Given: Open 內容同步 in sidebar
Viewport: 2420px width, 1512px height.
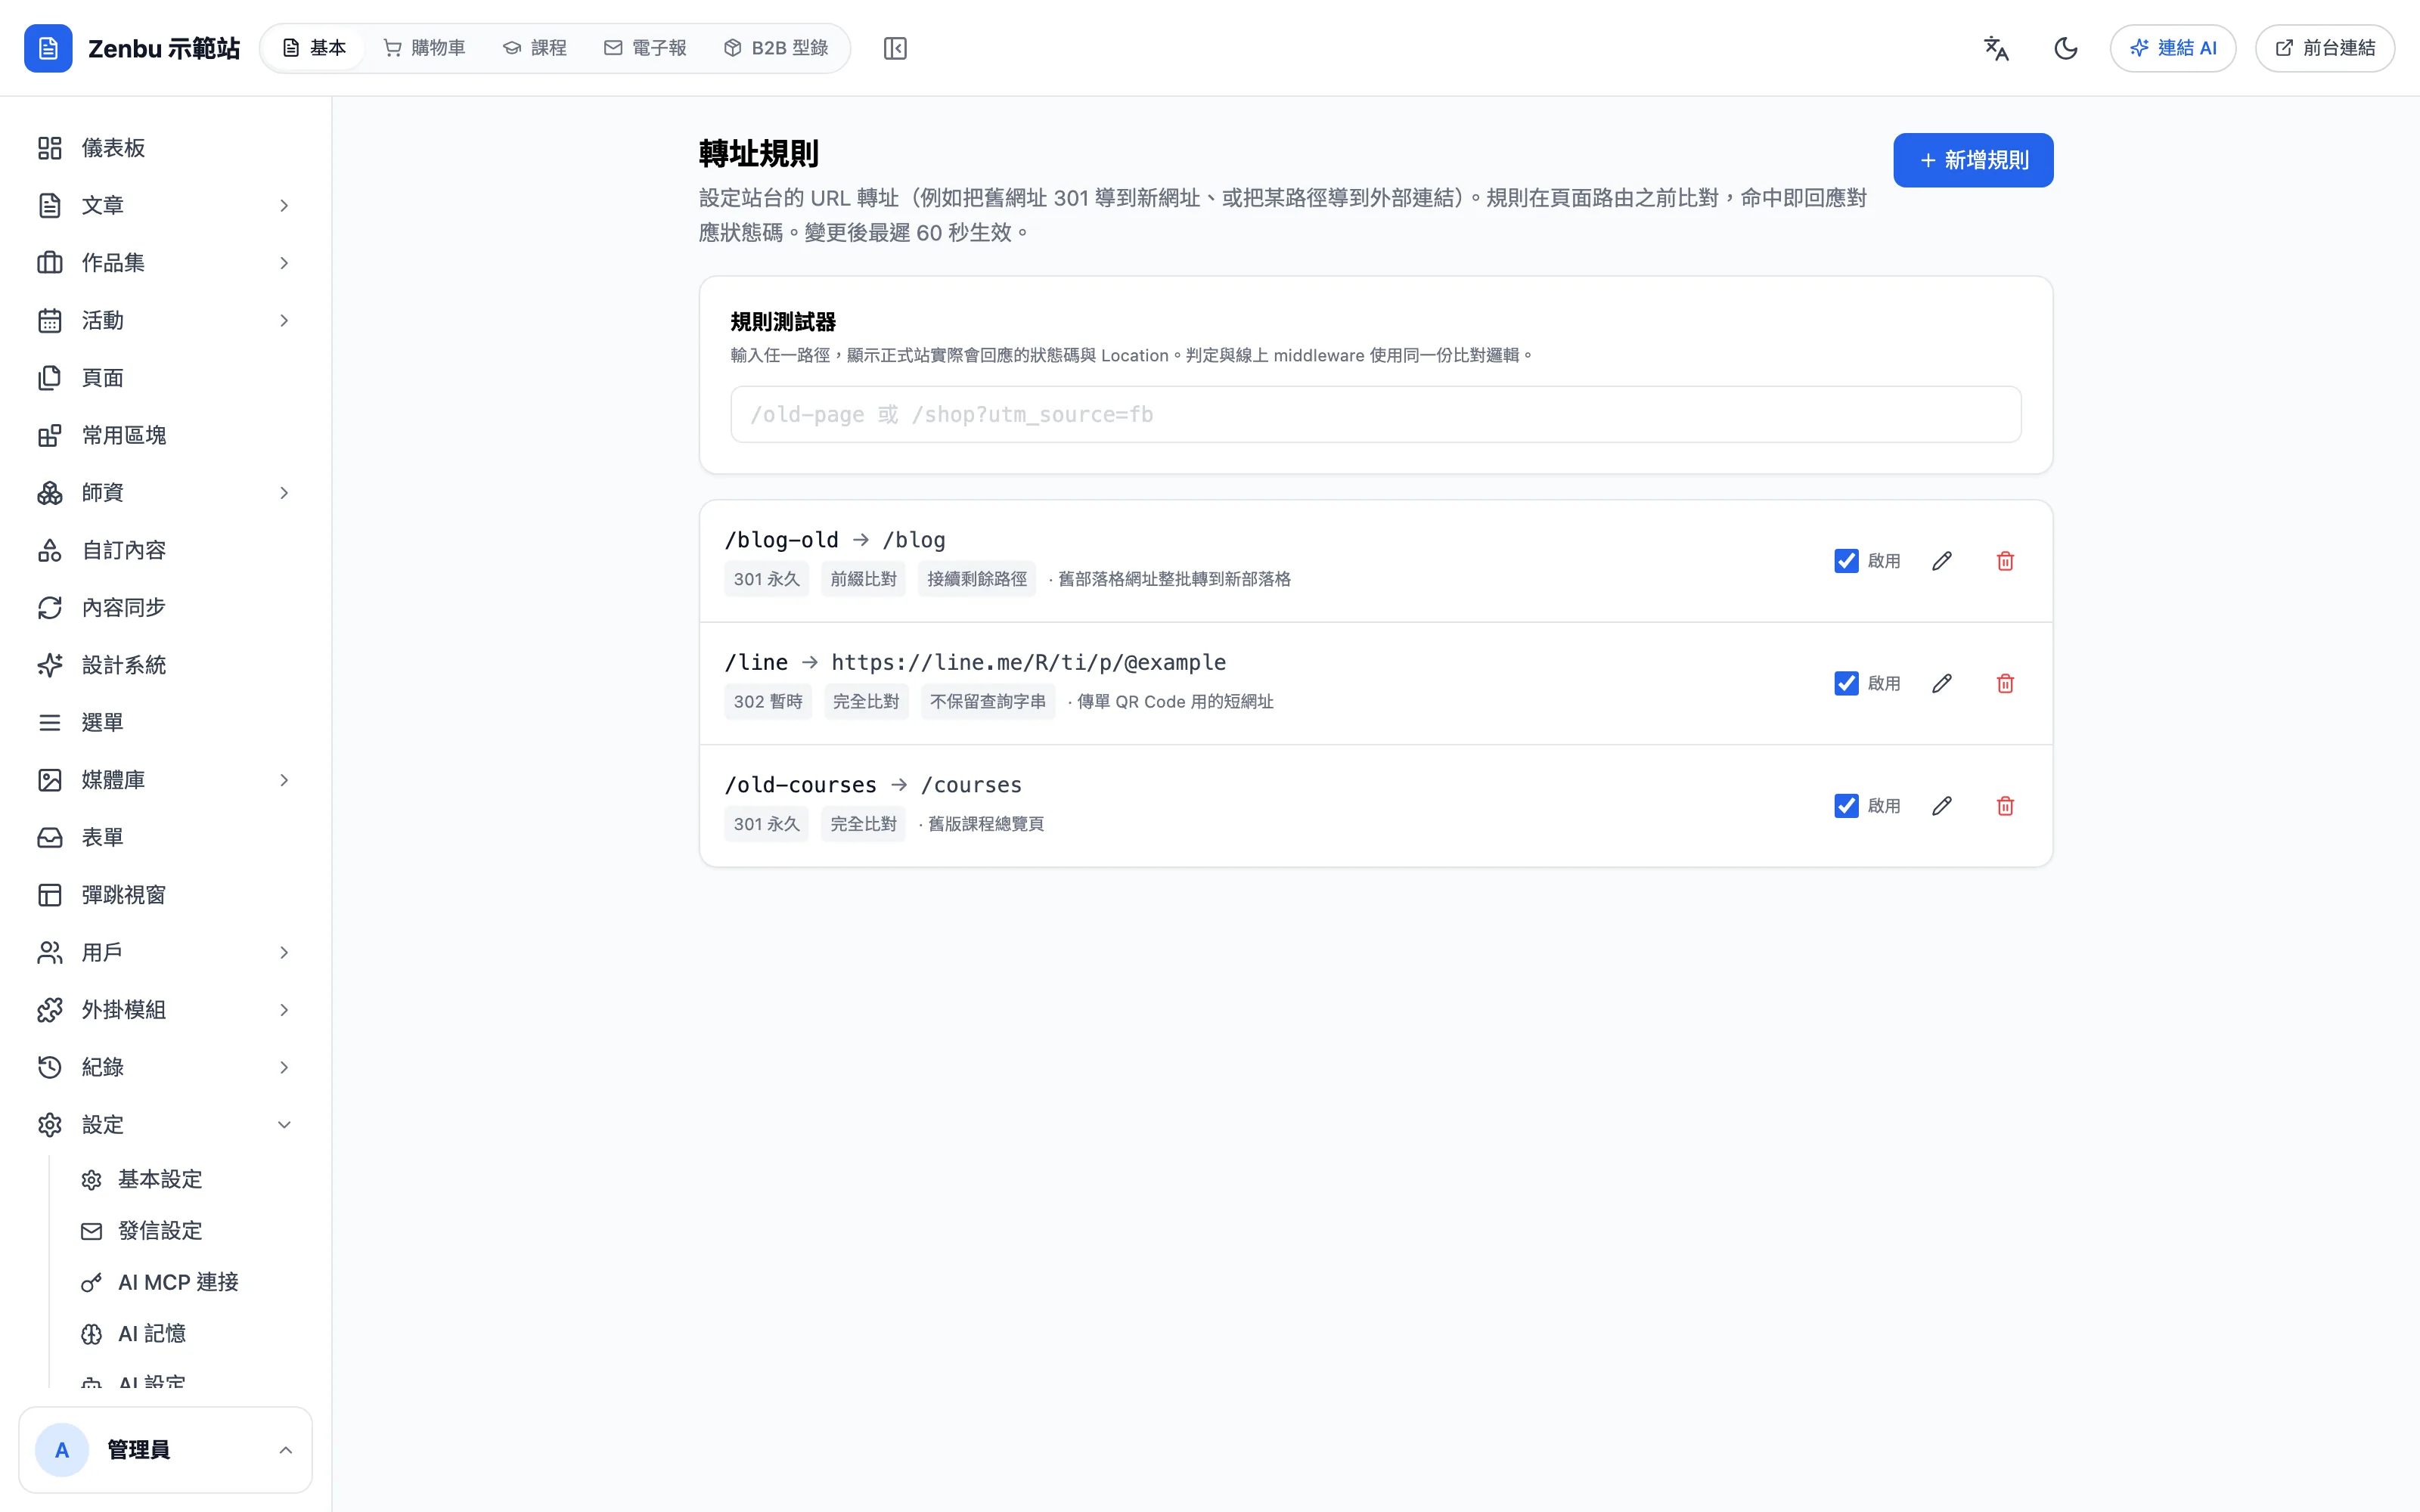Looking at the screenshot, I should (x=166, y=607).
